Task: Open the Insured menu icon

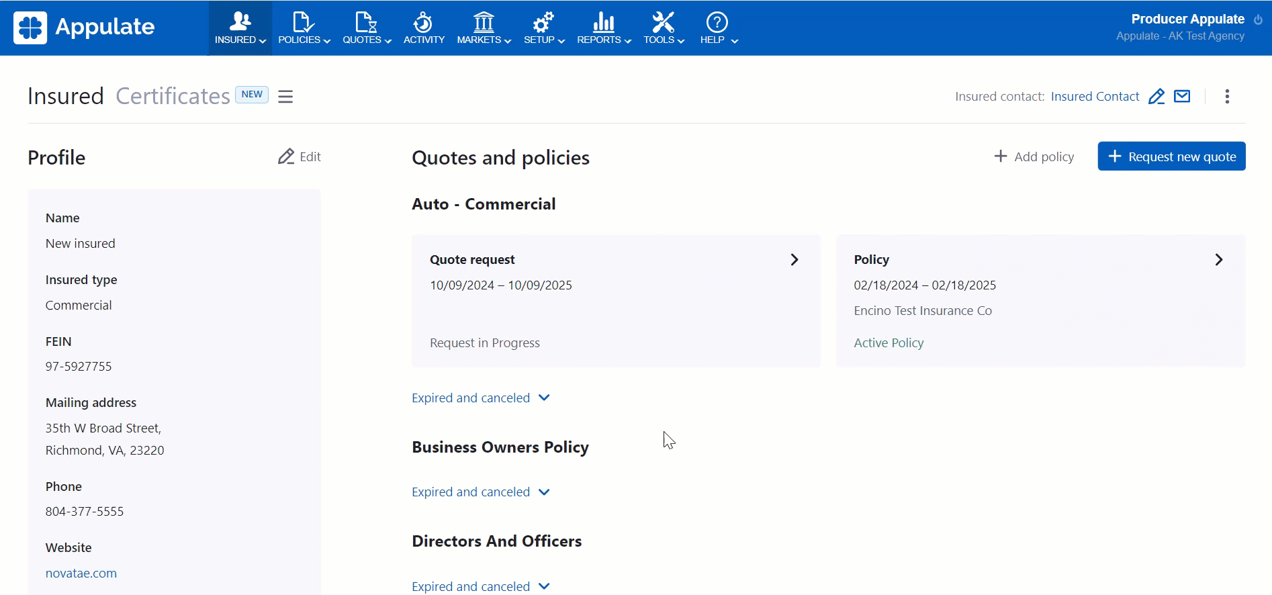Action: click(240, 22)
